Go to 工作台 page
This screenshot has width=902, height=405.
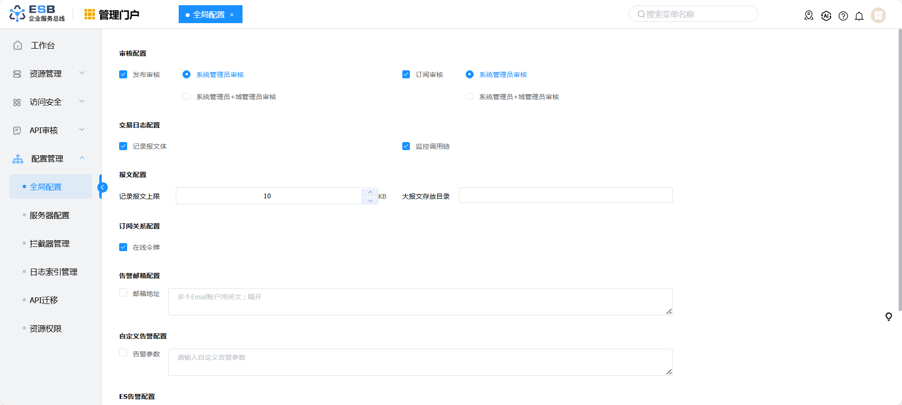pos(43,45)
